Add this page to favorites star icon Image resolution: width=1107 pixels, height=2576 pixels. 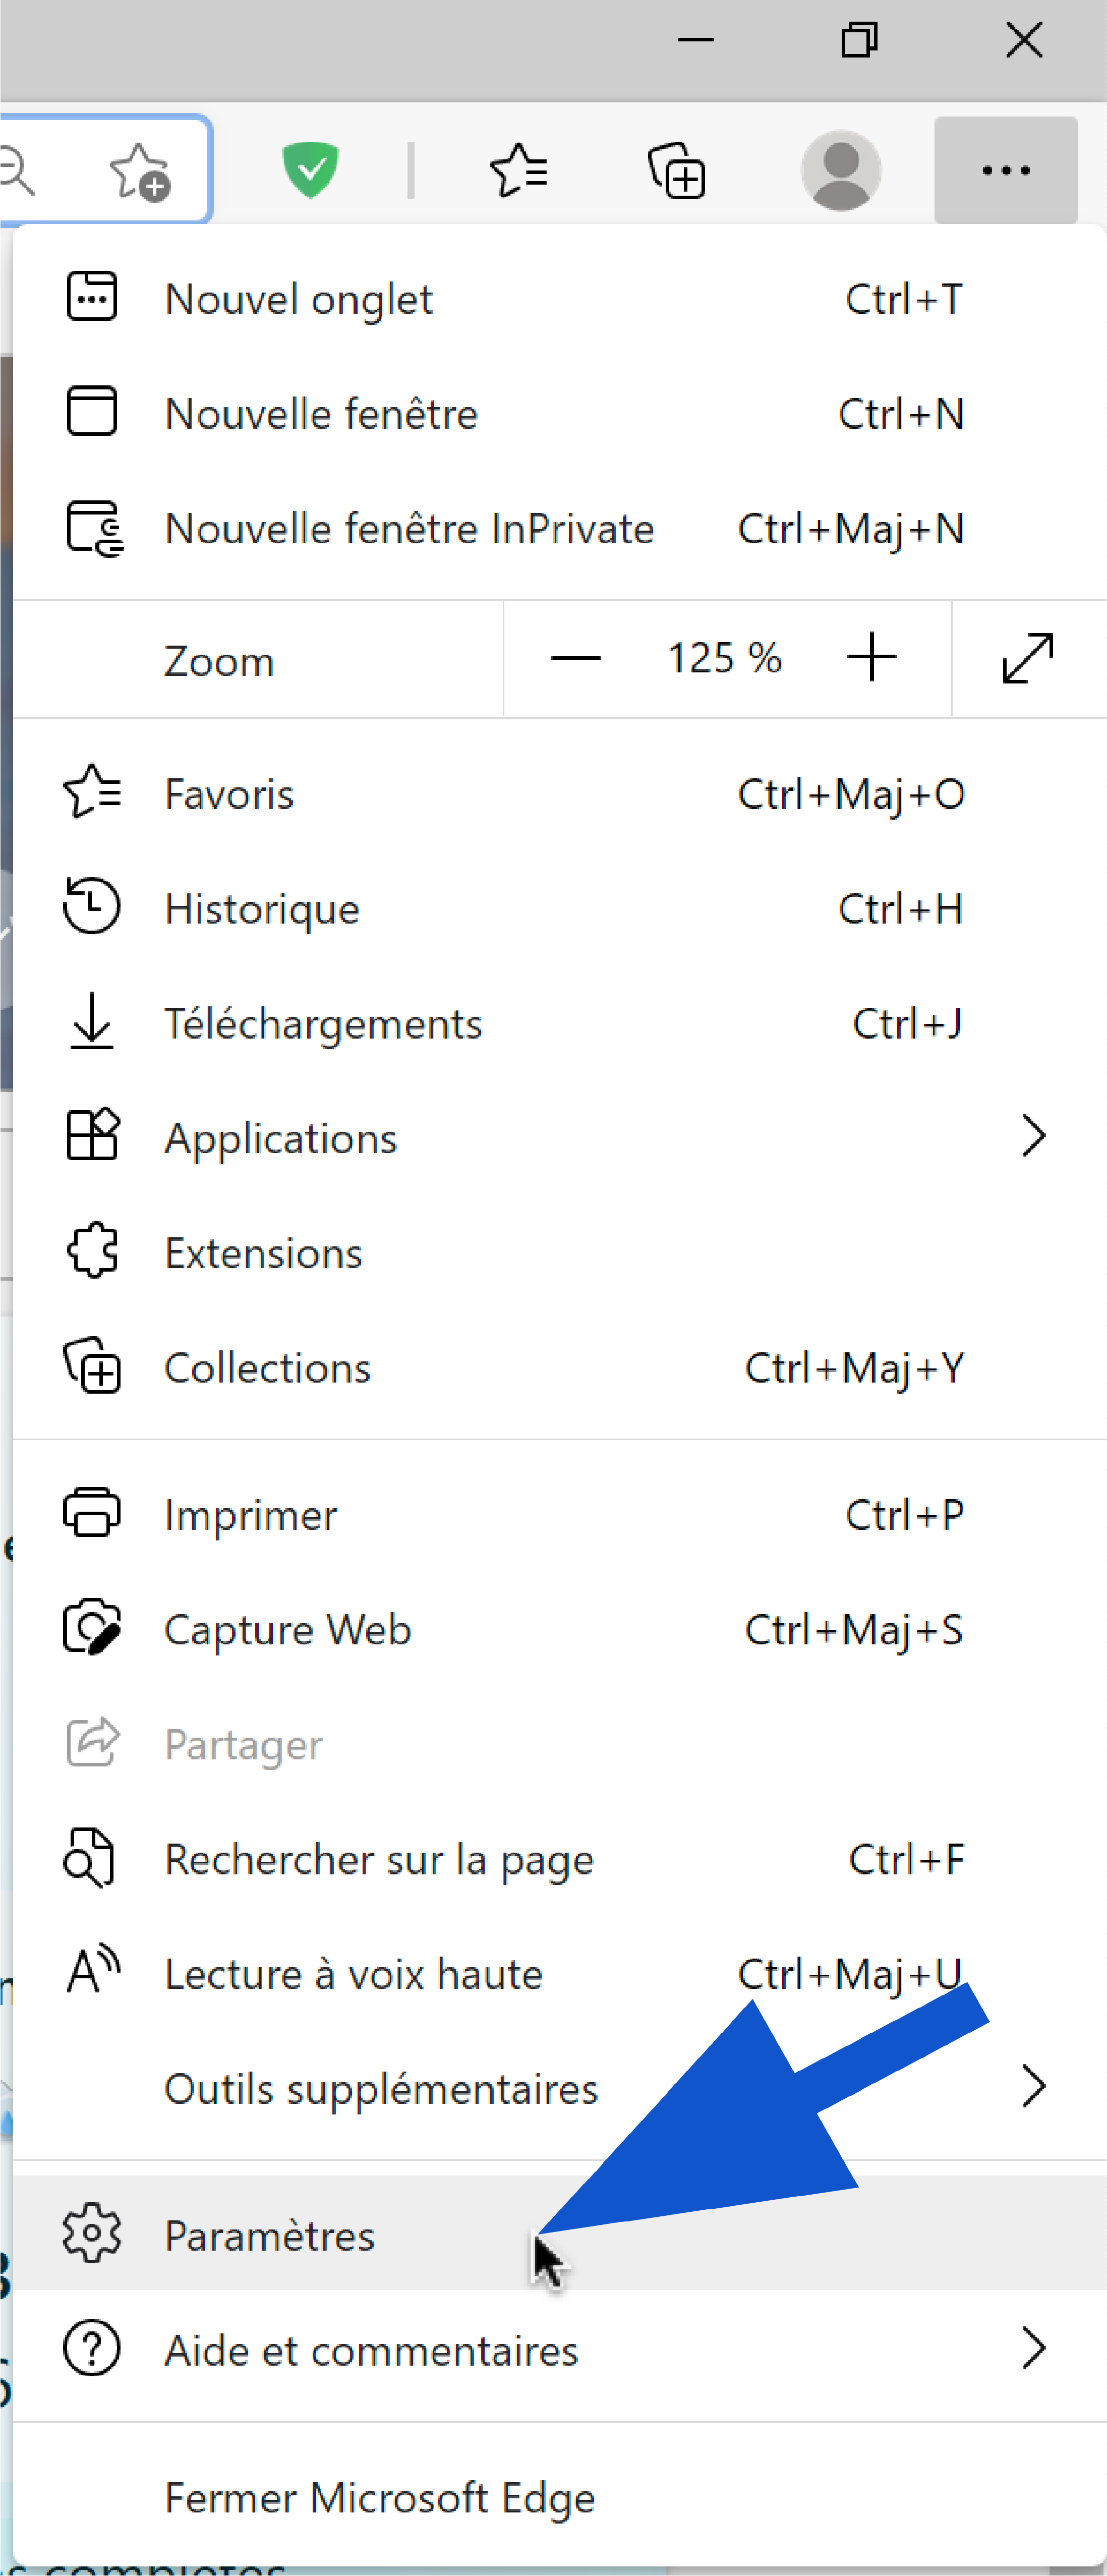click(139, 171)
